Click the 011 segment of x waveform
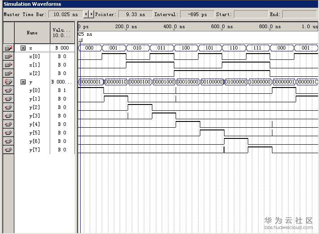 (x=161, y=48)
